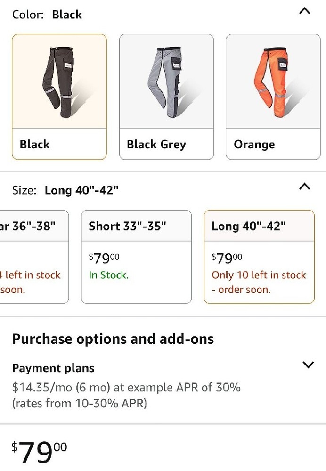Screen dimensions: 326x471
Task: Collapse the Size section chevron
Action: (x=305, y=187)
